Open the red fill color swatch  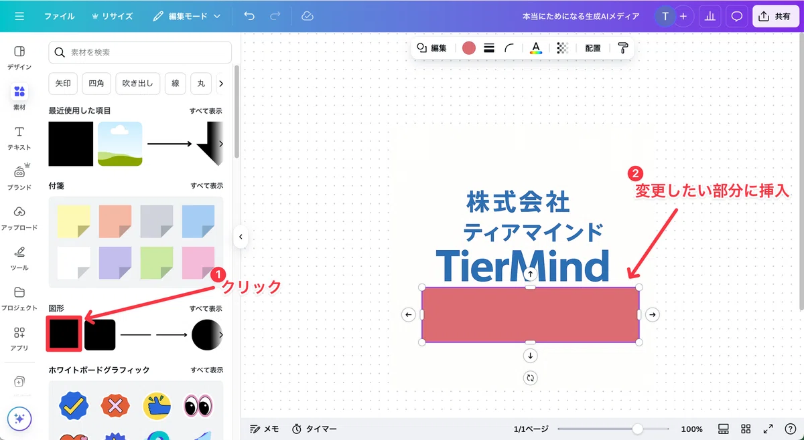(469, 47)
